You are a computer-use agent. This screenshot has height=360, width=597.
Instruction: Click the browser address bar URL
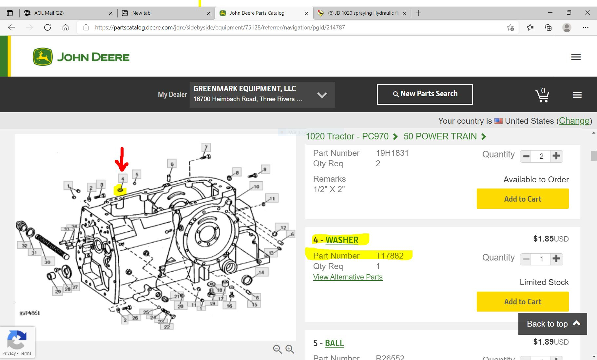point(220,27)
